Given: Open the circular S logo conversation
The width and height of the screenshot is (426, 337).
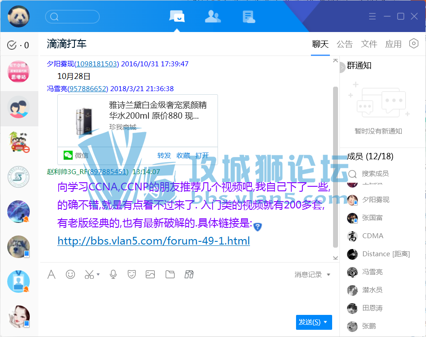Looking at the screenshot, I should [x=19, y=177].
